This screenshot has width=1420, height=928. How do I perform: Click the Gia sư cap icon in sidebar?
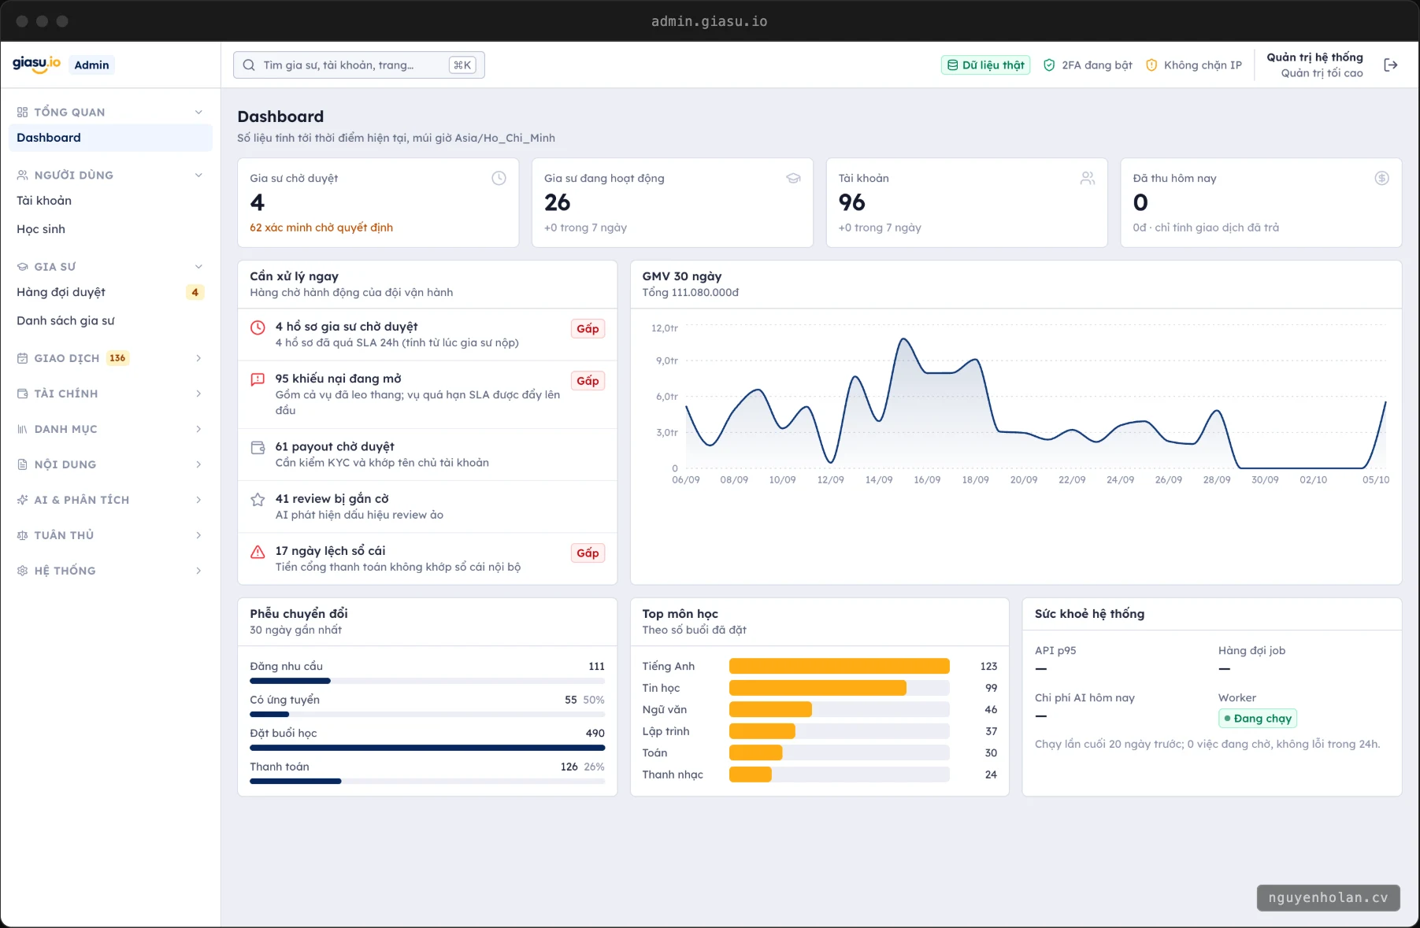(x=22, y=266)
